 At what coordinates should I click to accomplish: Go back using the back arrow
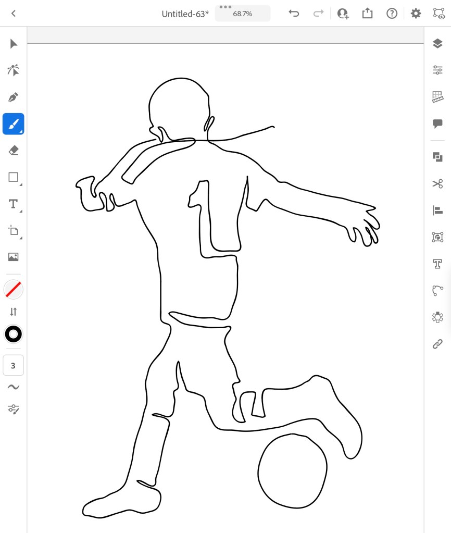pyautogui.click(x=14, y=14)
